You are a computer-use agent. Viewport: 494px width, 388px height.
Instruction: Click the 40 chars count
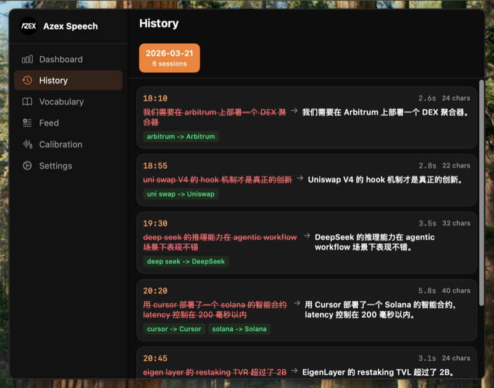[456, 291]
